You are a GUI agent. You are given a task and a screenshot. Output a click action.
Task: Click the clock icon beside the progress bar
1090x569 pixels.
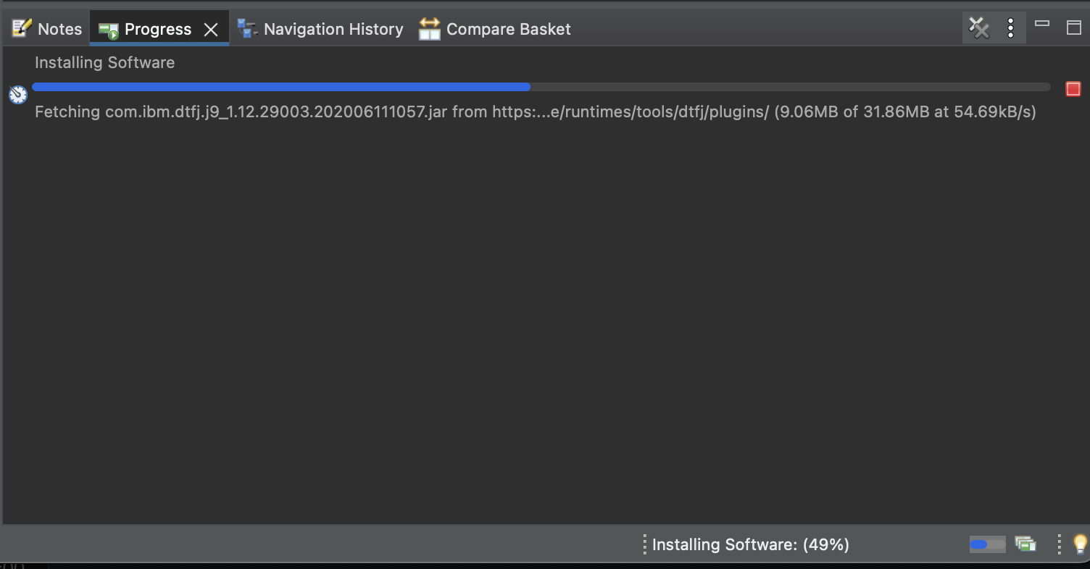(x=17, y=94)
